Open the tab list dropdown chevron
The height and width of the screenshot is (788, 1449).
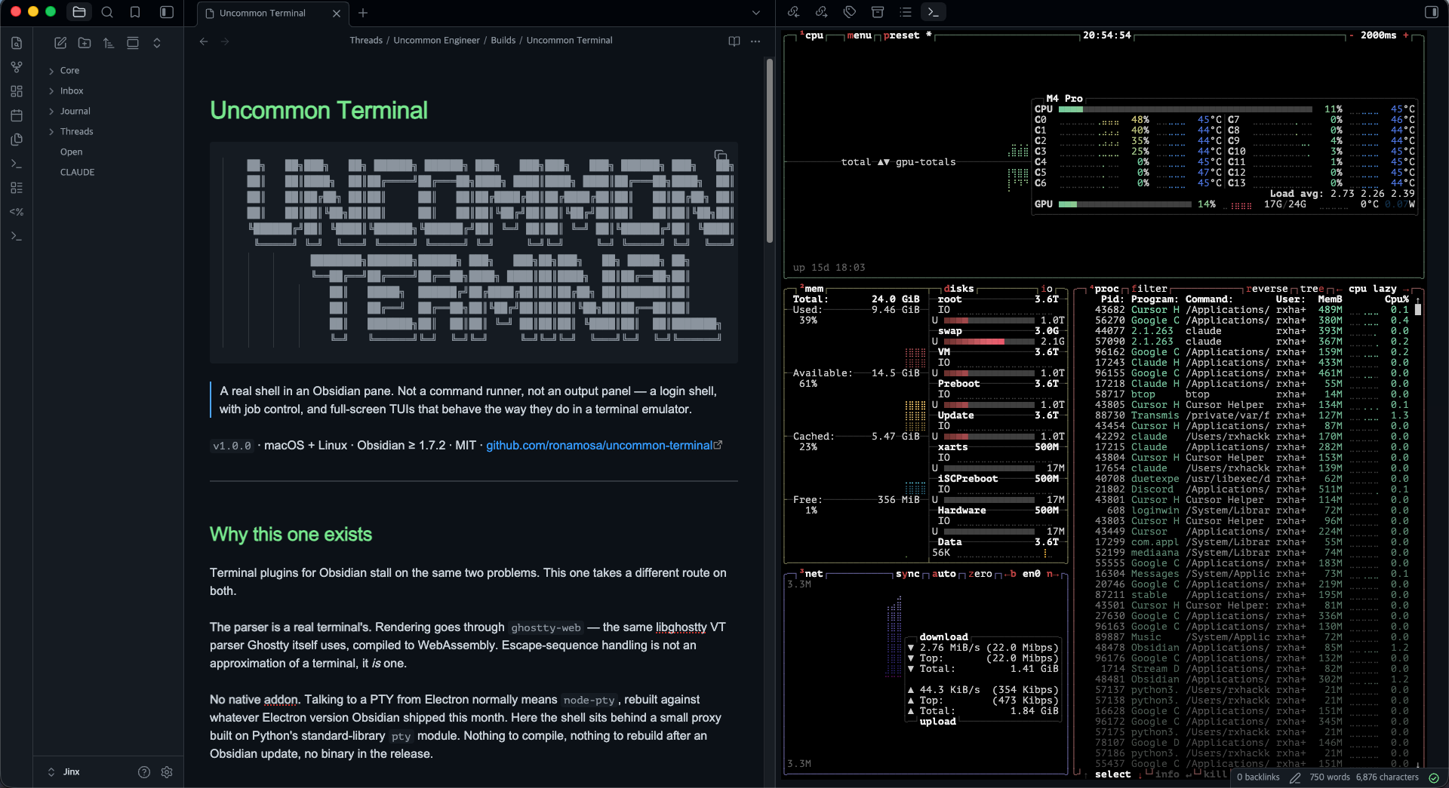coord(756,13)
